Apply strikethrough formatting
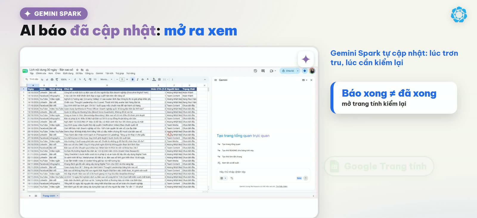 click(x=143, y=79)
